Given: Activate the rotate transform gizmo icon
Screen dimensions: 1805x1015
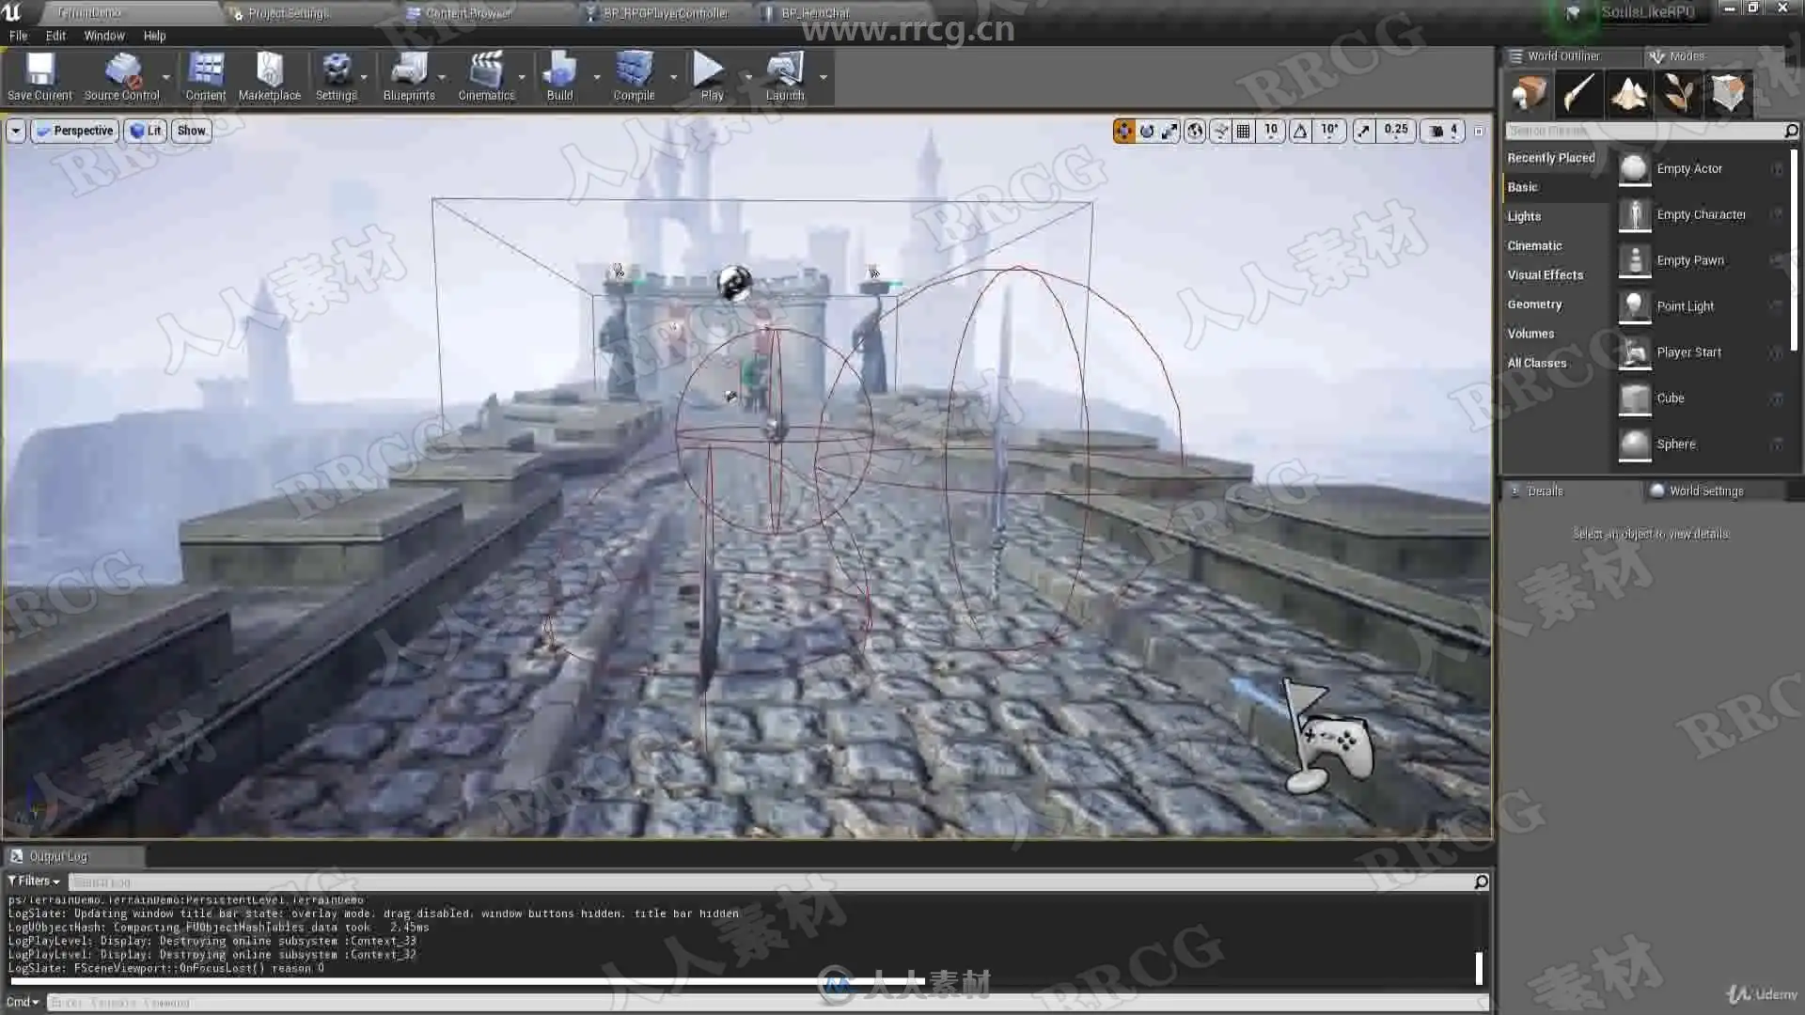Looking at the screenshot, I should (x=1147, y=132).
